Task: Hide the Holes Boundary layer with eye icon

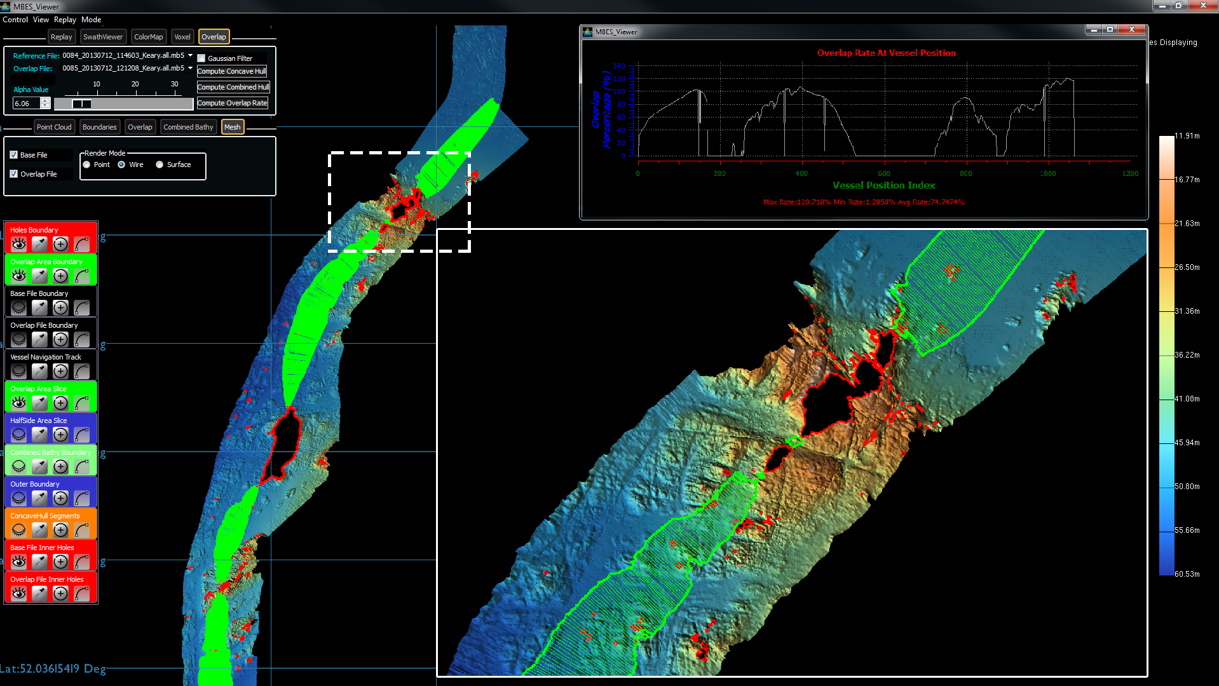Action: pos(19,245)
